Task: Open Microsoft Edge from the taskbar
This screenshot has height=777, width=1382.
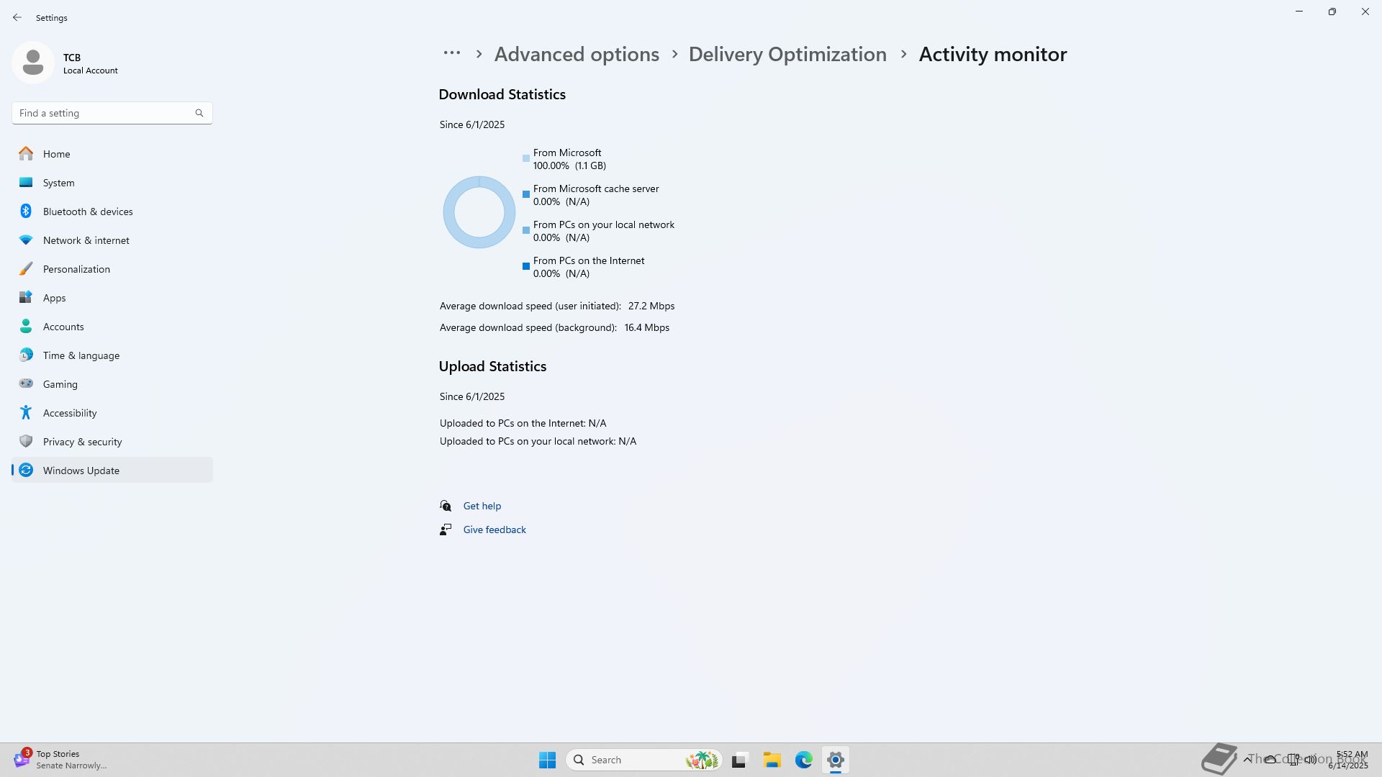Action: point(803,760)
